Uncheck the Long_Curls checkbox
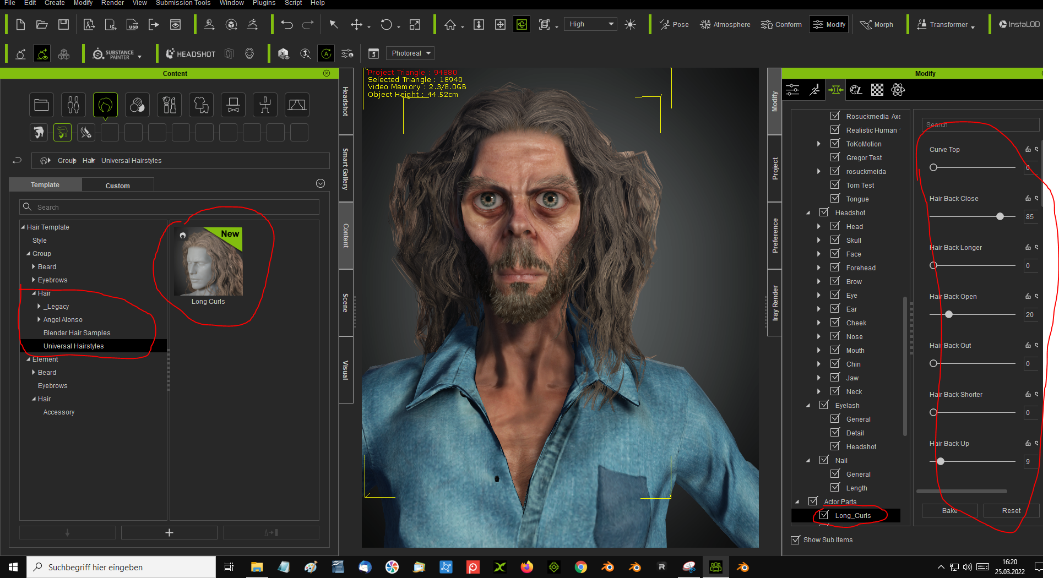The height and width of the screenshot is (578, 1059). [824, 515]
